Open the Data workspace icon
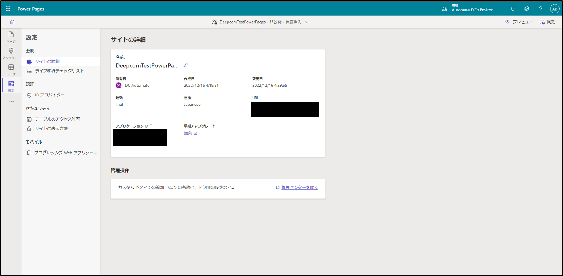 pyautogui.click(x=11, y=70)
